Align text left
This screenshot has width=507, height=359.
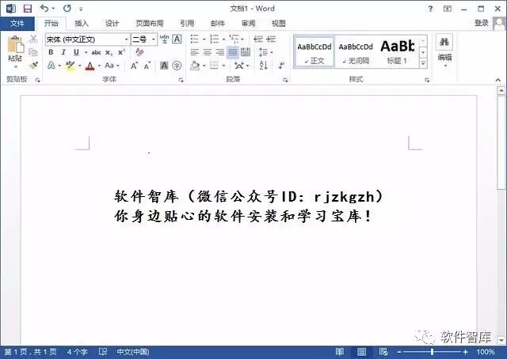(195, 52)
